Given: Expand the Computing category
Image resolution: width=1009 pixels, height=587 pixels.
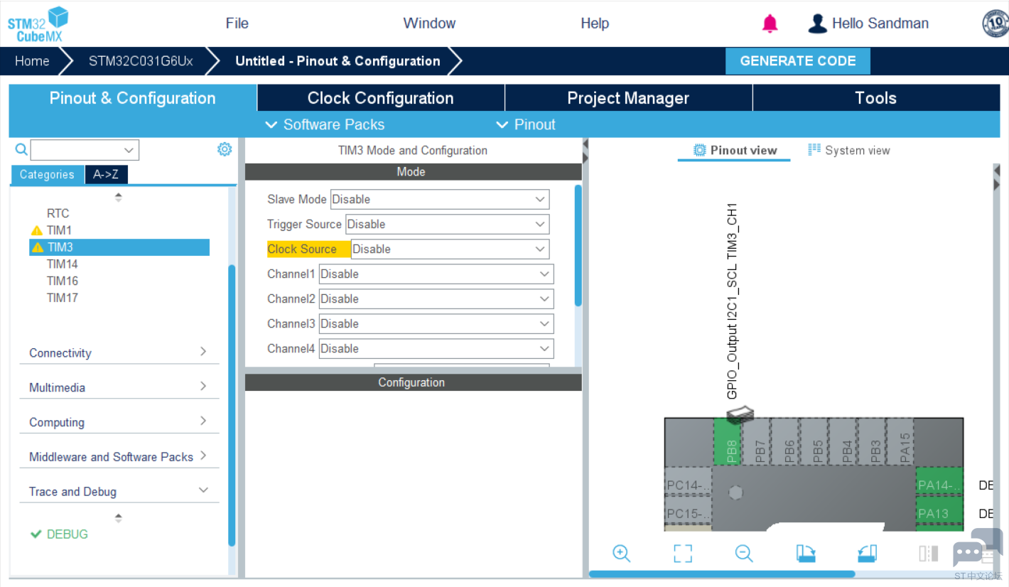Looking at the screenshot, I should tap(119, 422).
